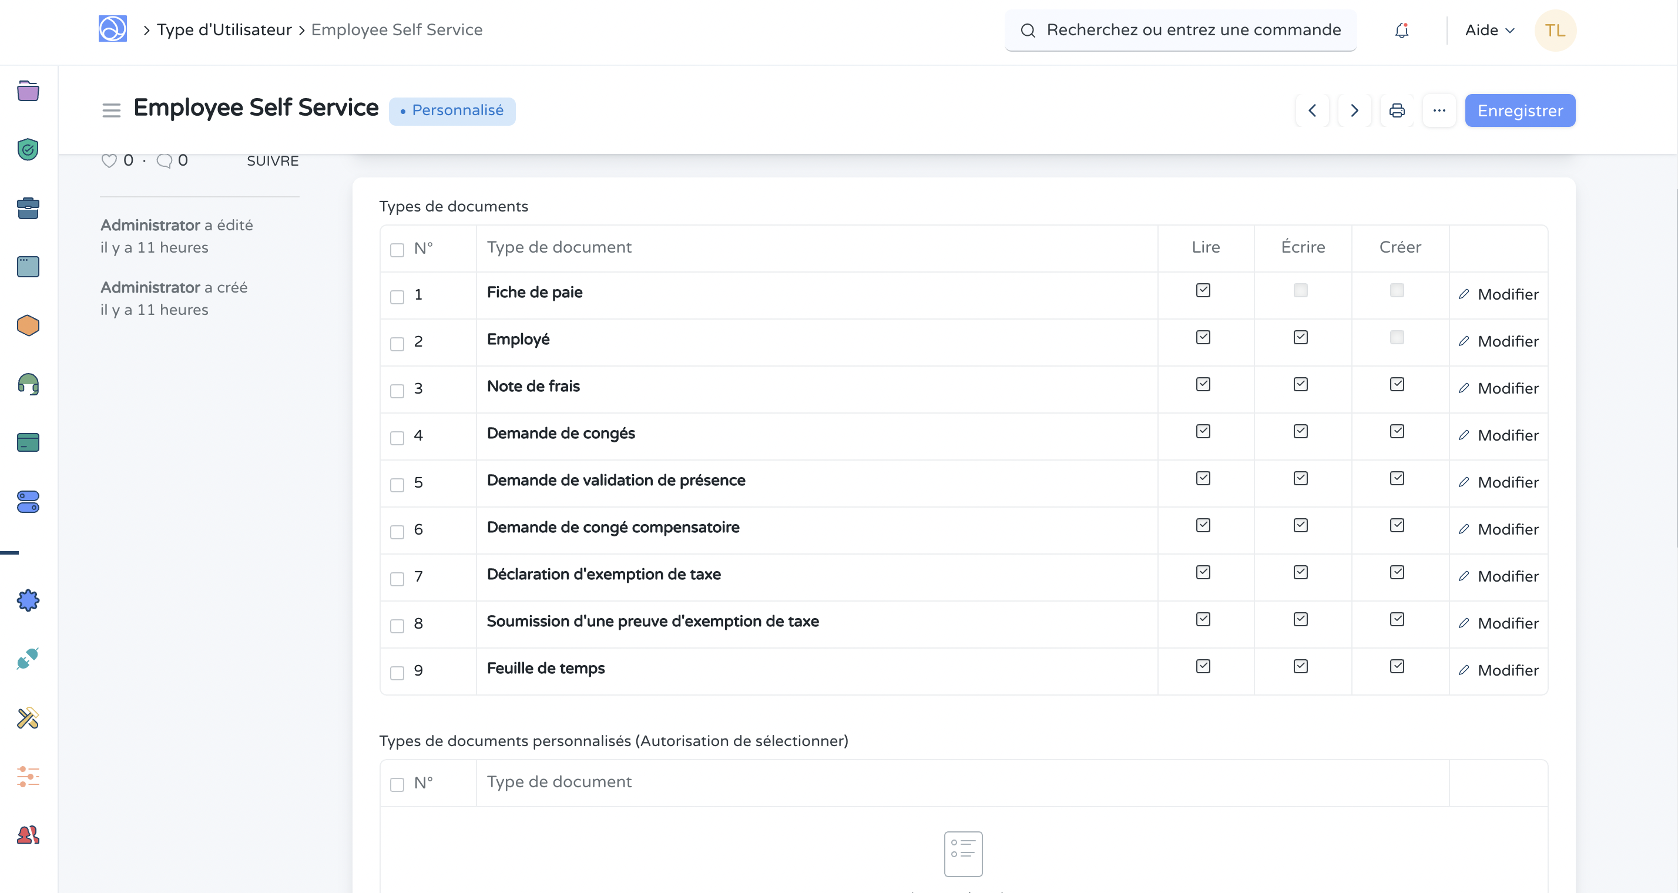Toggle Écrire checkbox for Employé row
Screen dimensions: 1678x893
(x=1300, y=337)
